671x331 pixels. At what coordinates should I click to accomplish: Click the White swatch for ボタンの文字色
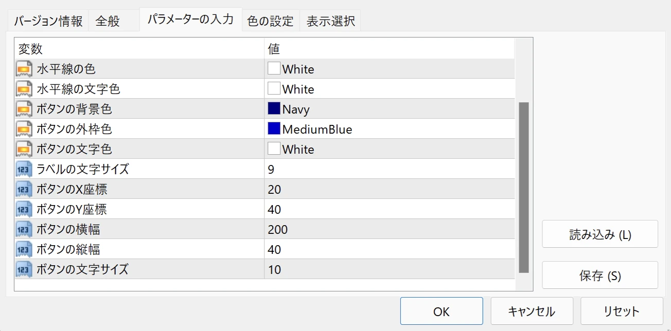coord(274,149)
